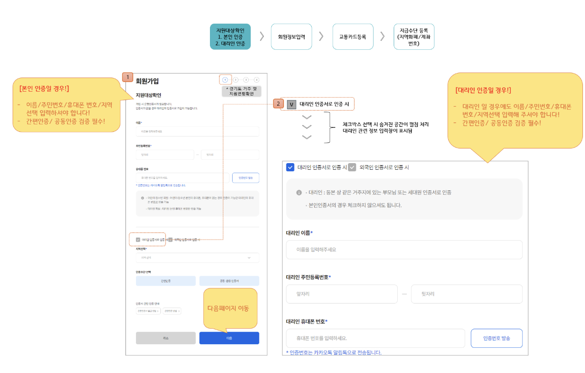This screenshot has width=585, height=373.
Task: Expand the 간편인증 방법 disclosure link
Action: tap(172, 311)
